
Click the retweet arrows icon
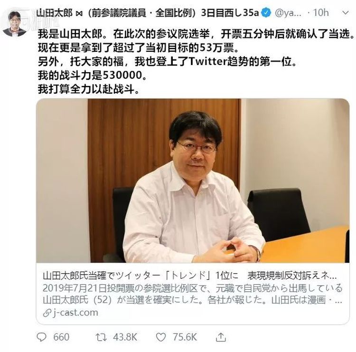point(101,337)
